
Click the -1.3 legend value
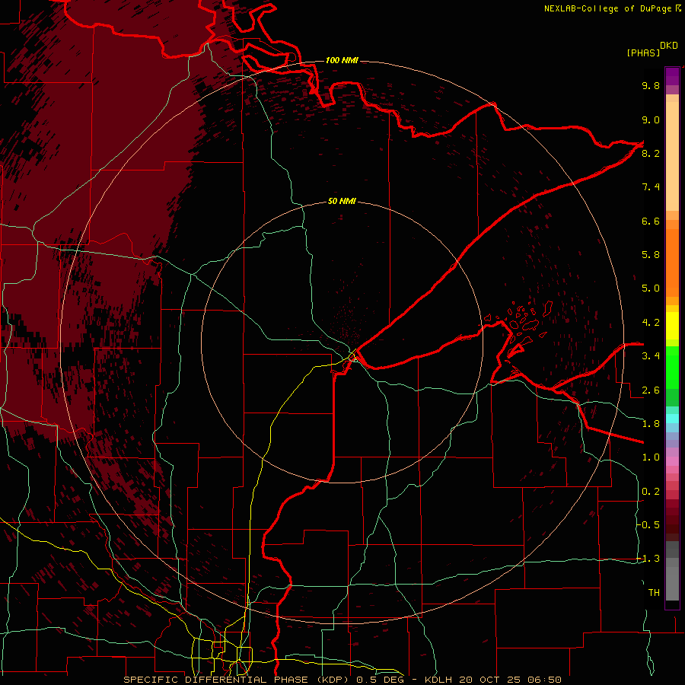tap(648, 559)
